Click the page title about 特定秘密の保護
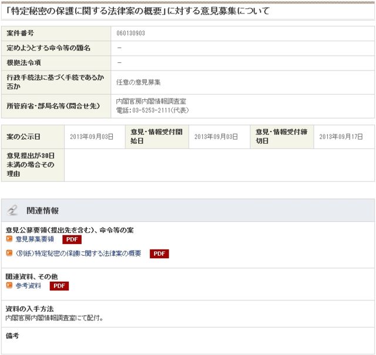Screen dimensions: 376x355 (137, 11)
